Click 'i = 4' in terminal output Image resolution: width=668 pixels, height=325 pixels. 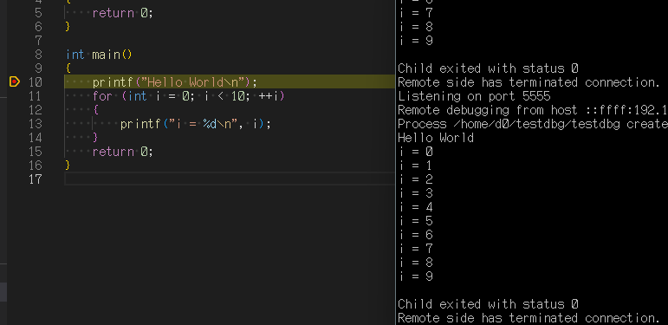[x=416, y=207]
